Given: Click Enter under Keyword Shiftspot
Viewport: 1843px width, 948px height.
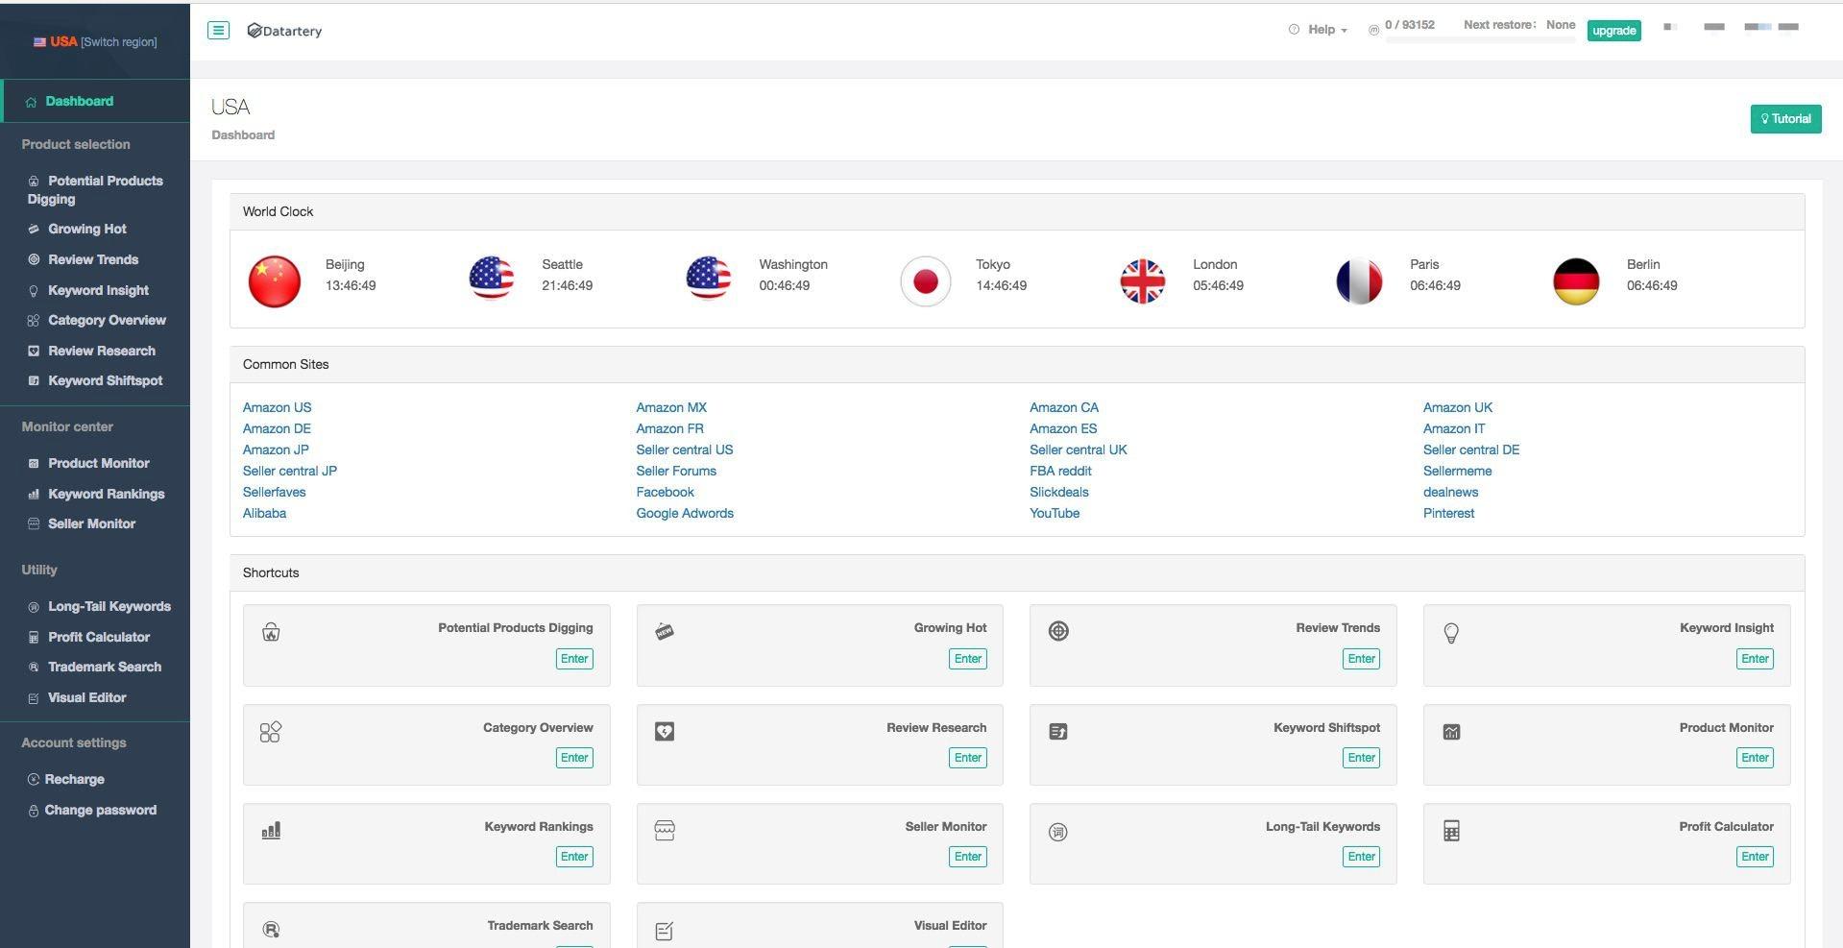Looking at the screenshot, I should point(1361,758).
